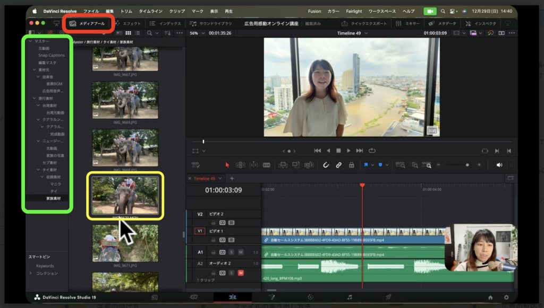The height and width of the screenshot is (308, 544).
Task: Mute the オーディオ 2 track
Action: pos(241,273)
